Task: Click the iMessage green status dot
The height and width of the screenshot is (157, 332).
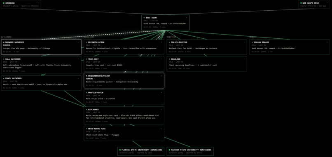Action: pyautogui.click(x=4, y=3)
